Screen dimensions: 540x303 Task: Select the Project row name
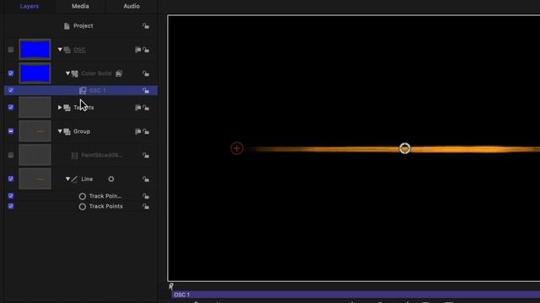pos(83,26)
